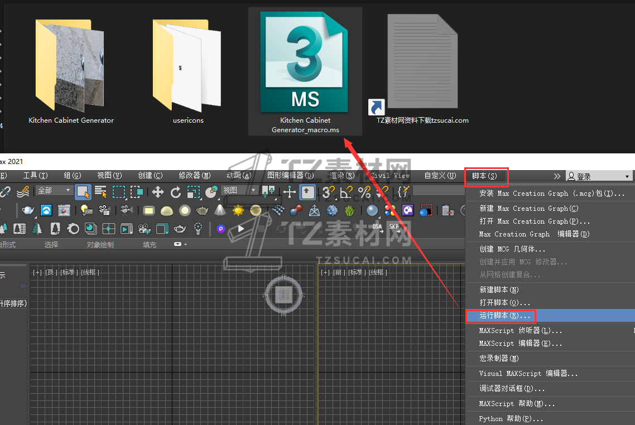Open the 创建(C) menu
The width and height of the screenshot is (635, 425).
coord(150,175)
